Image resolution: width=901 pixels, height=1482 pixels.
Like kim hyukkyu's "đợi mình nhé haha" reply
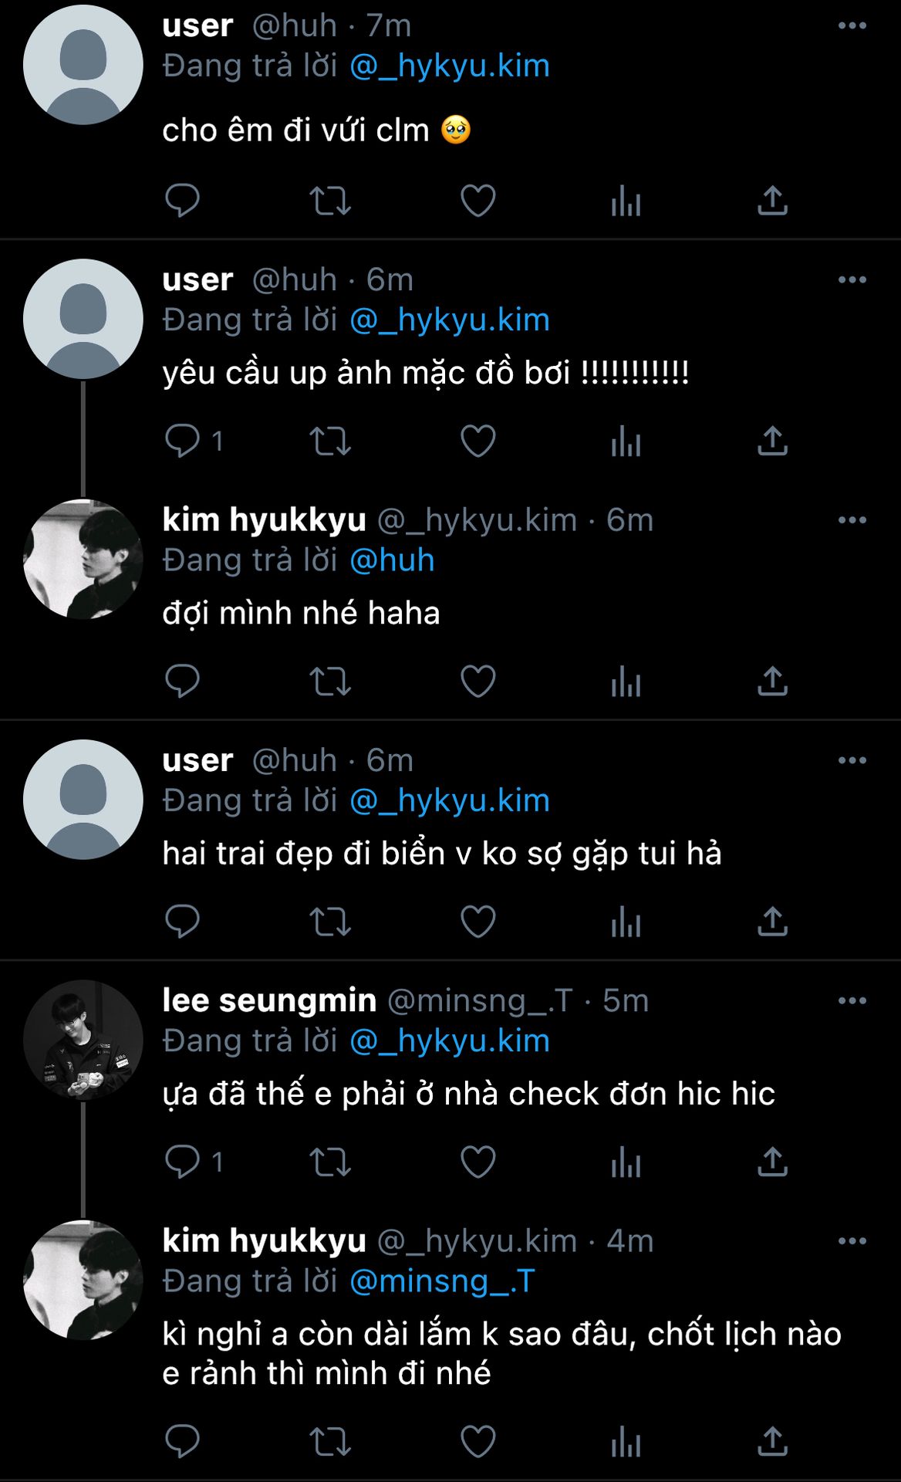[477, 682]
